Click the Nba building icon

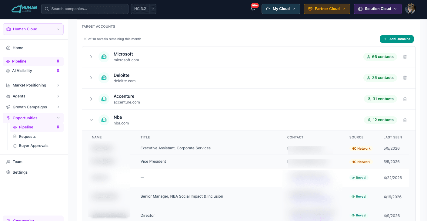coord(104,120)
